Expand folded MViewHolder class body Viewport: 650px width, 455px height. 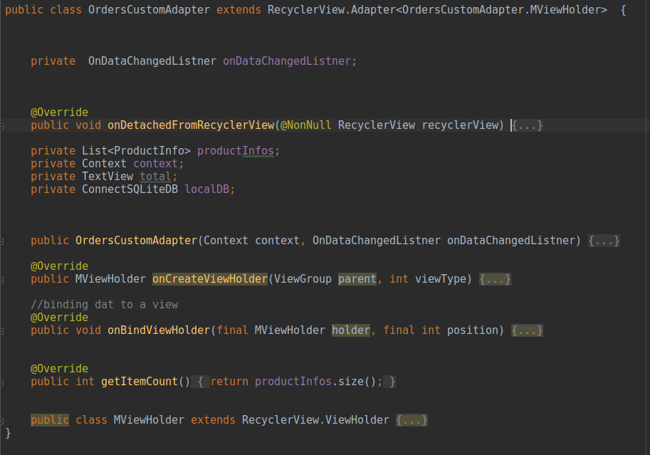coord(412,420)
